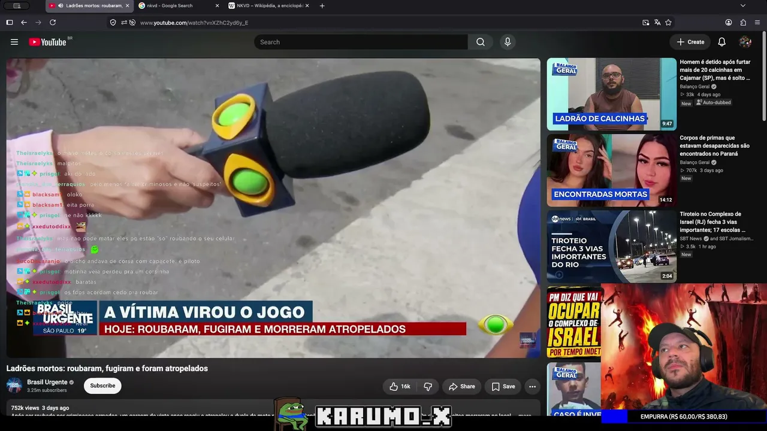This screenshot has height=431, width=767.
Task: Open 'Tiroteio no Complexo de Israel' title
Action: coord(712,222)
